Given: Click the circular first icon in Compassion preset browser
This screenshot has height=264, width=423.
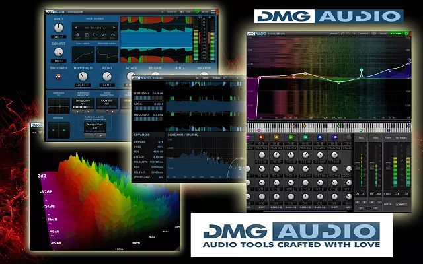Looking at the screenshot, I should pos(78,35).
